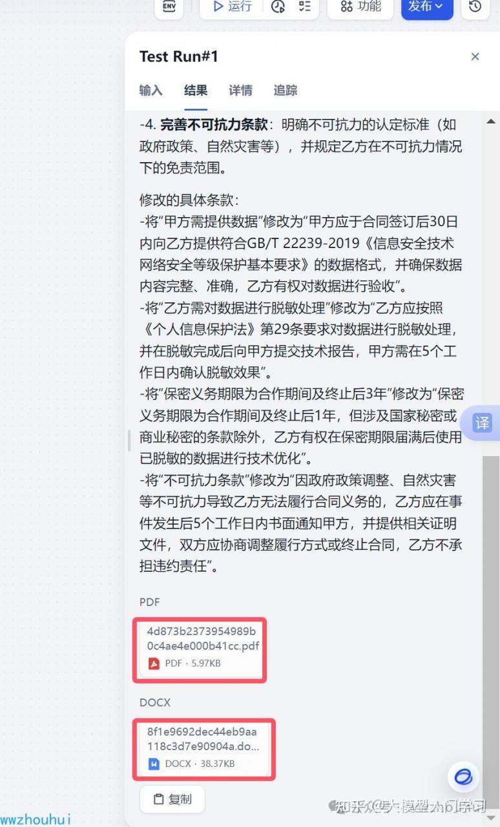This screenshot has width=500, height=827.
Task: Open the 功能 features button
Action: point(360,6)
